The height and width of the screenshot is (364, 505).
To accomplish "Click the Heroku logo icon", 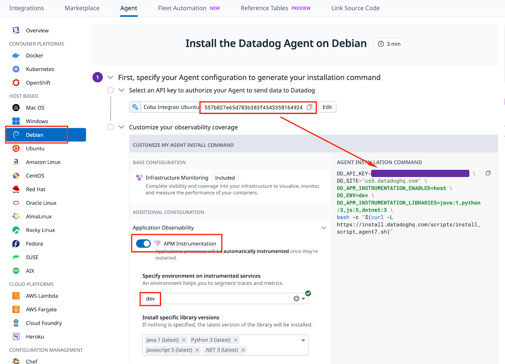I will 16,337.
